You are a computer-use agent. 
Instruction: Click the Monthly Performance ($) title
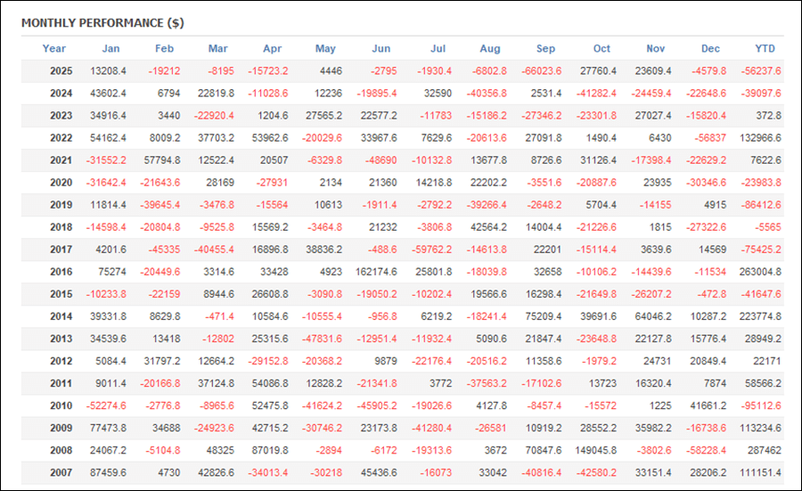pyautogui.click(x=102, y=22)
